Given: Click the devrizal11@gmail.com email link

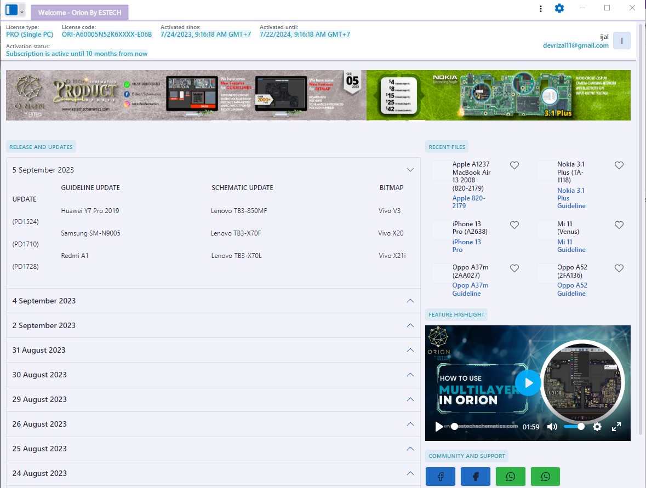Looking at the screenshot, I should coord(575,45).
